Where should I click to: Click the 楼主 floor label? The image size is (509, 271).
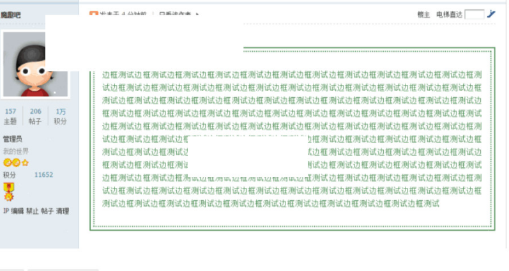point(423,14)
